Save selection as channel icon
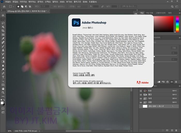The width and height of the screenshot is (181, 133). [x=167, y=130]
